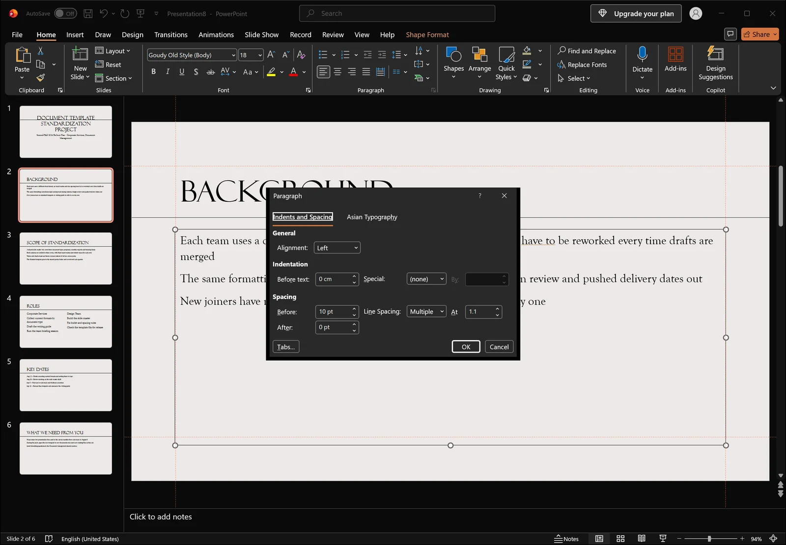Right align text icon
Image resolution: width=786 pixels, height=545 pixels.
352,72
